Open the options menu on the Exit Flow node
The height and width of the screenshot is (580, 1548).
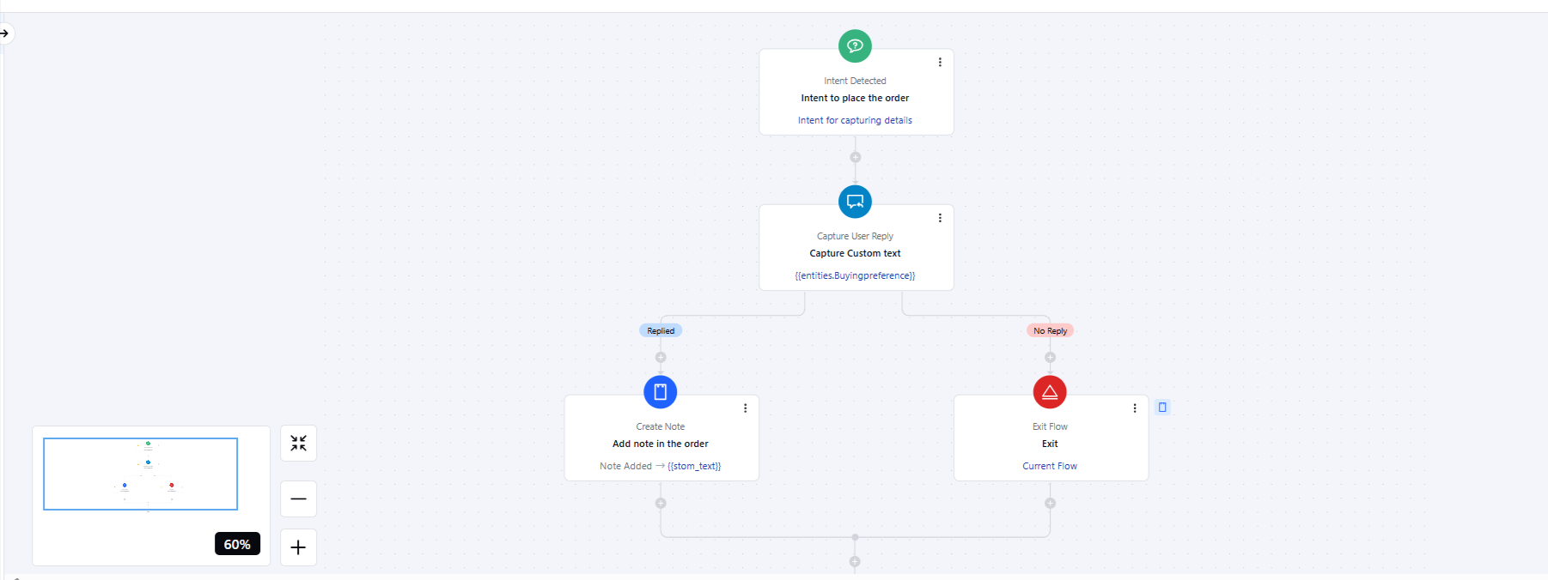(x=1135, y=408)
